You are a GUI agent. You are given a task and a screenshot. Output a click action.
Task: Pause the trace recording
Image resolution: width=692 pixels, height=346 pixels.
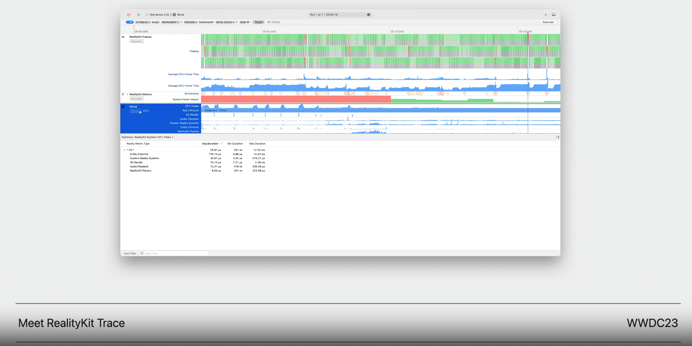[138, 15]
